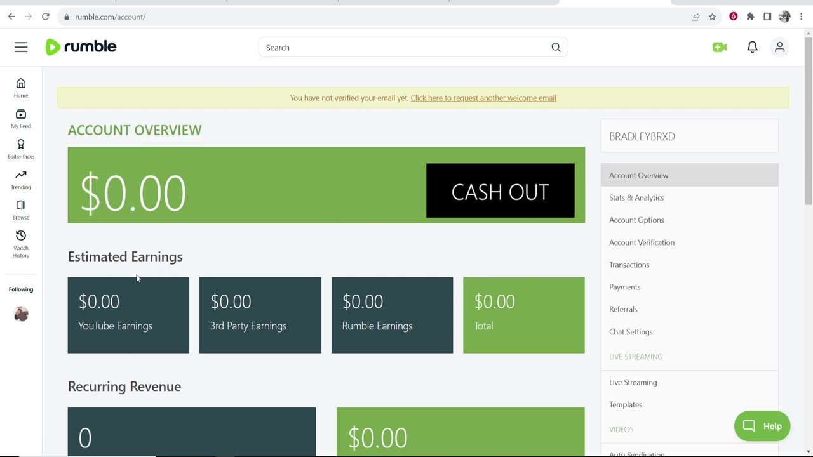
Task: Click the Rumble Earnings card
Action: click(x=392, y=315)
